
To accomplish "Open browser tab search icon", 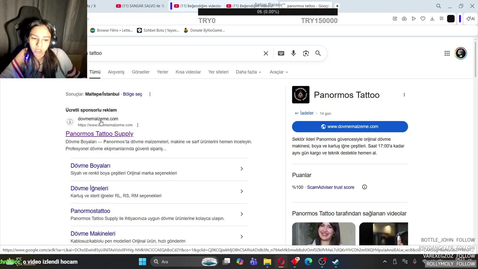I will 438,6.
